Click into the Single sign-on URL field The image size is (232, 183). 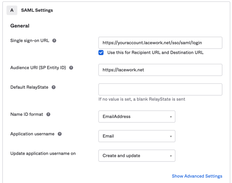(x=160, y=43)
